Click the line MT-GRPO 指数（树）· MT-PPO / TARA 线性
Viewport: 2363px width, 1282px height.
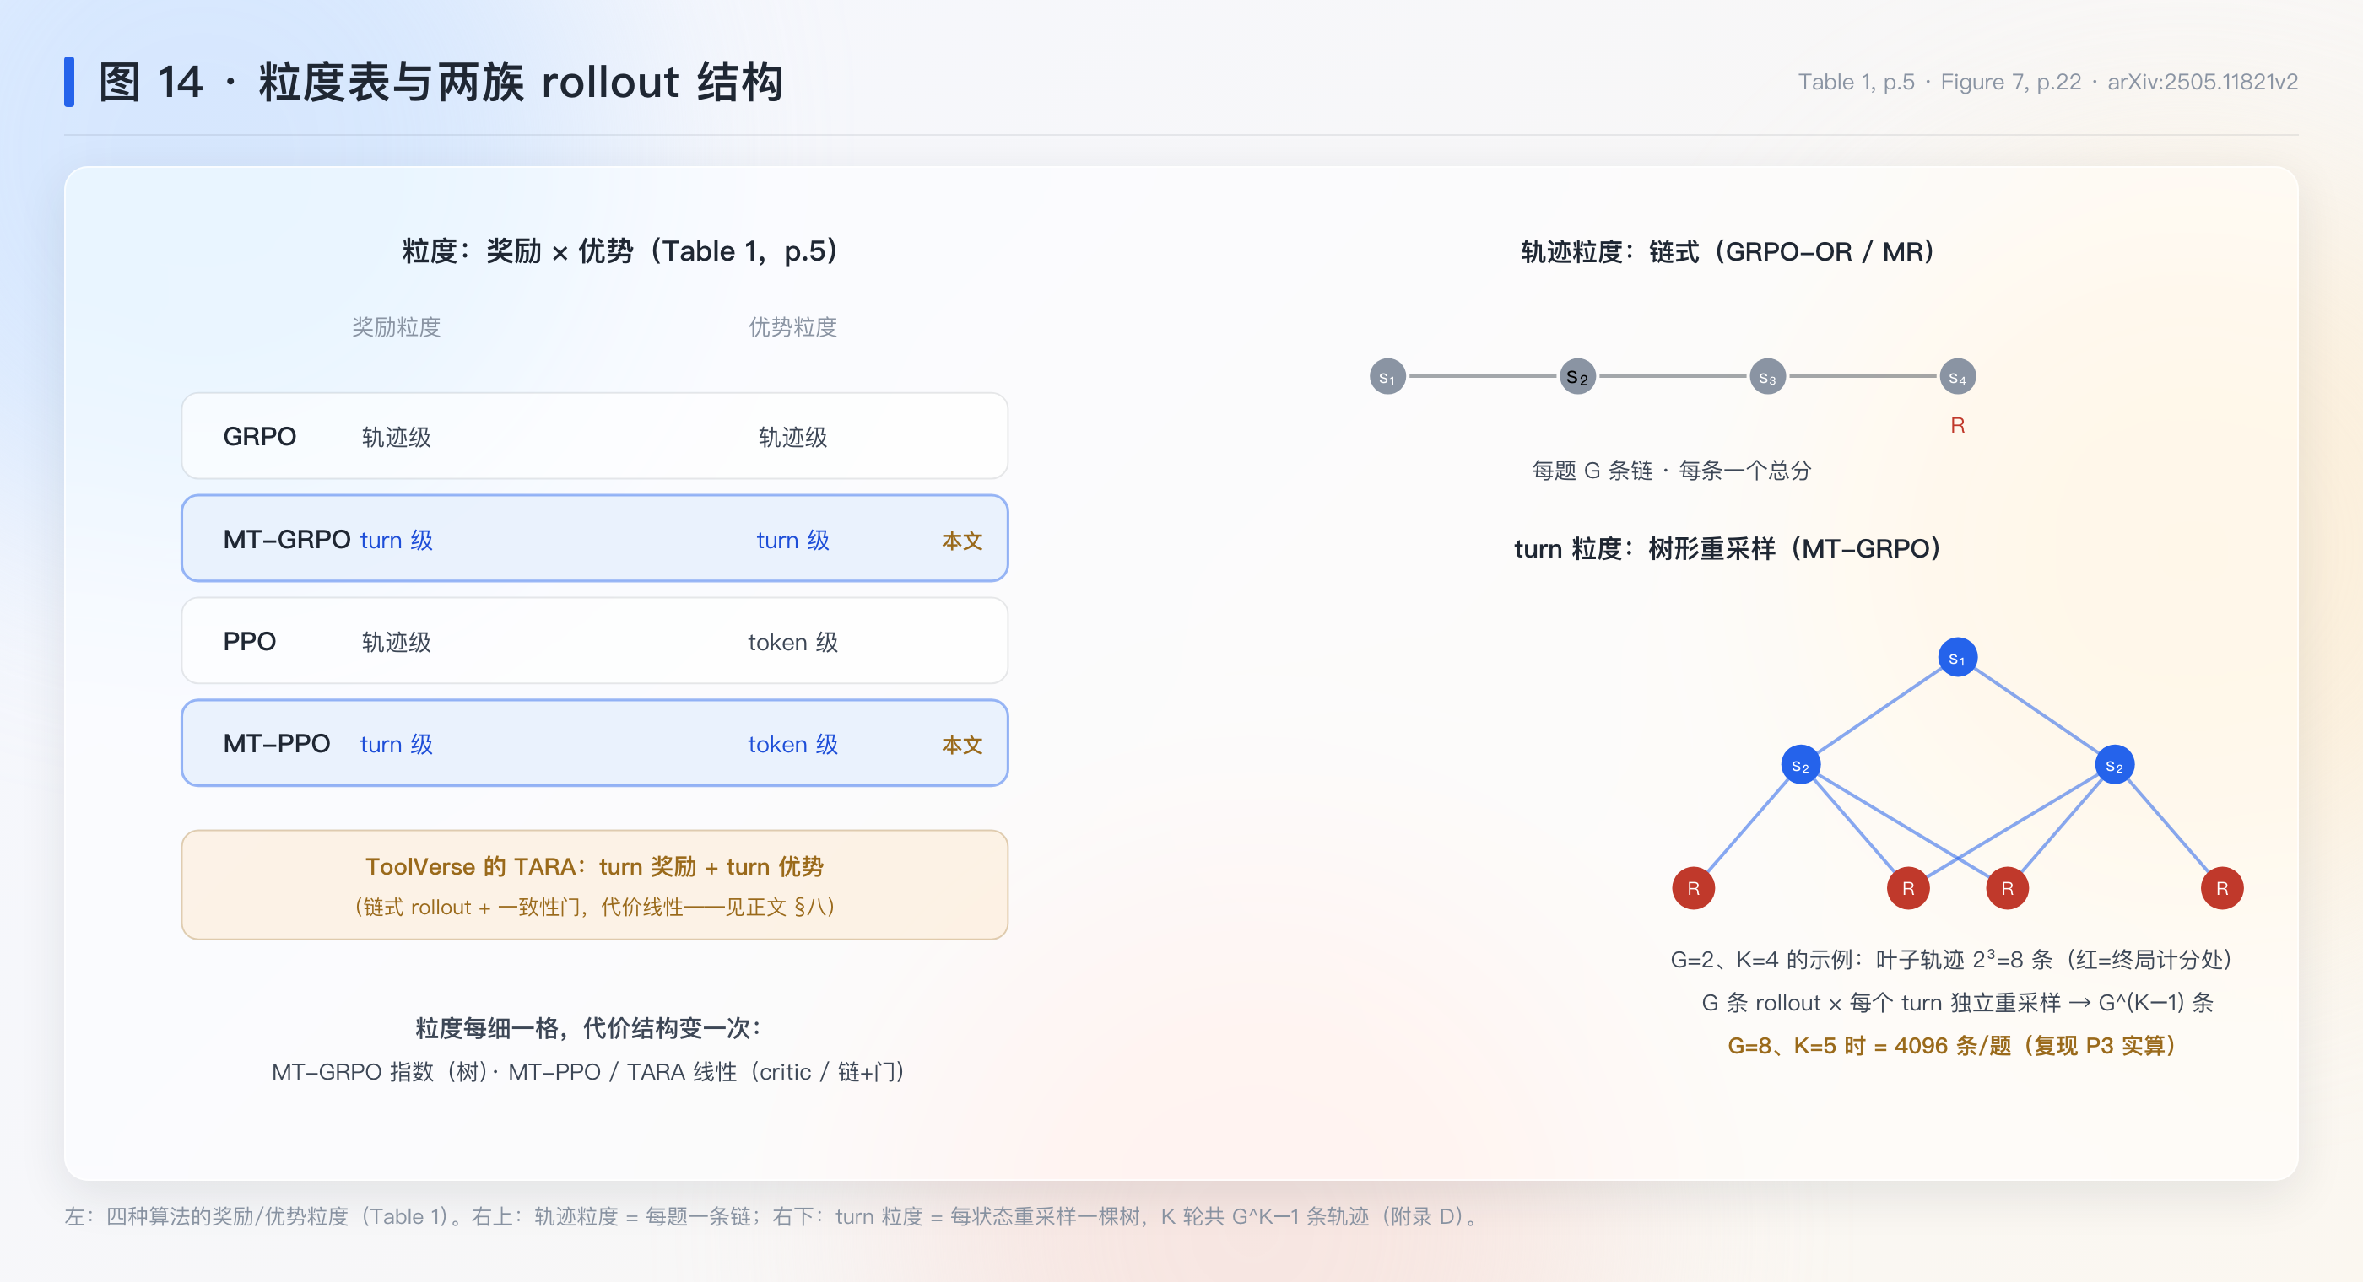588,1072
